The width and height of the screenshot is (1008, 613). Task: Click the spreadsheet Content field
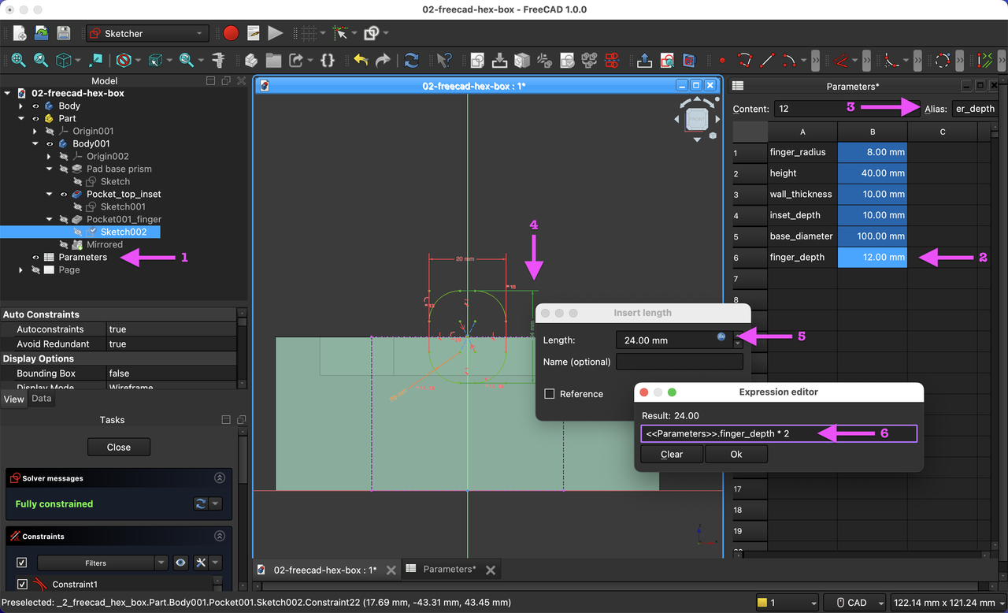coord(847,109)
